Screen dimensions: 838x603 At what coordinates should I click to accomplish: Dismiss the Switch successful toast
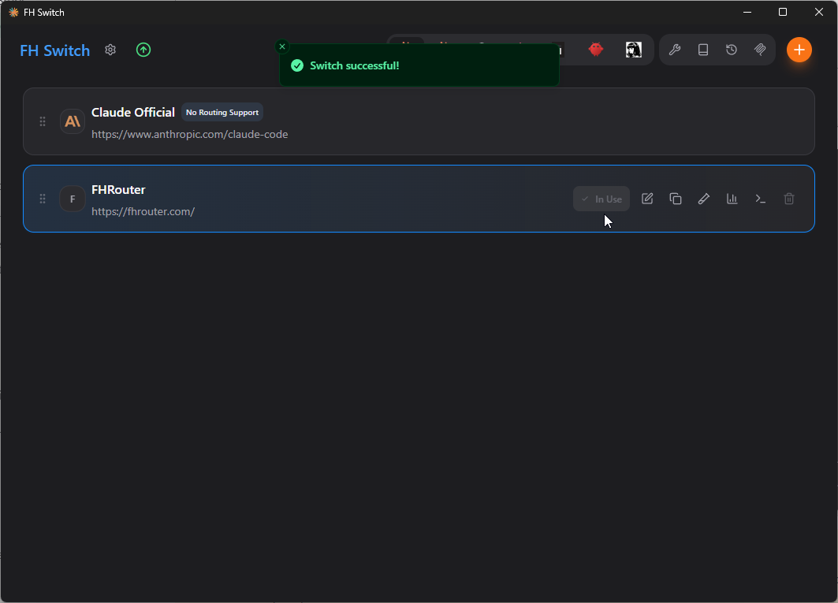tap(282, 47)
